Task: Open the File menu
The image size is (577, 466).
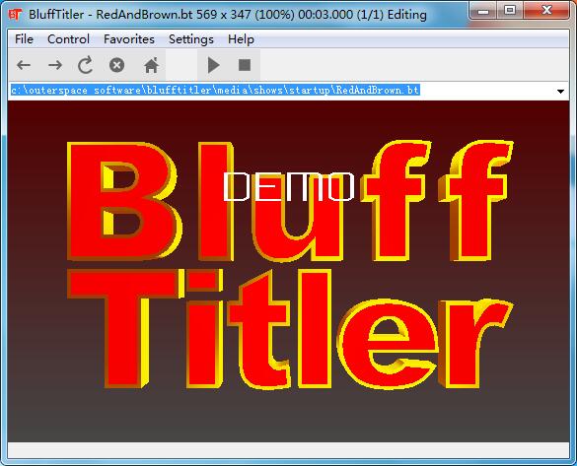Action: coord(24,39)
